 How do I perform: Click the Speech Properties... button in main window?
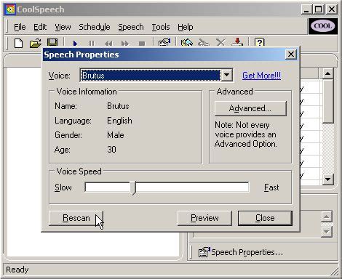241,252
